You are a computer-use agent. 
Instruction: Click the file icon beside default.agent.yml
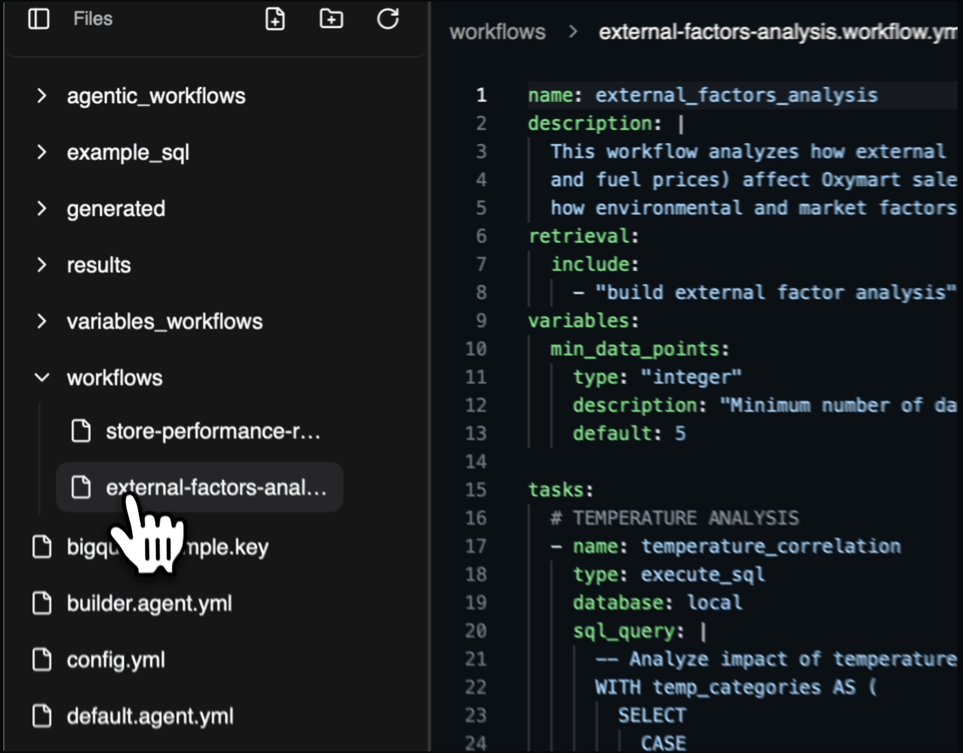(x=42, y=716)
